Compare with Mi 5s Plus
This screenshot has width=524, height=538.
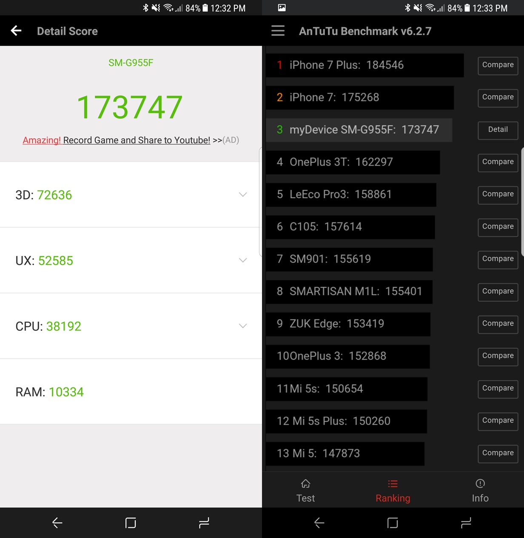498,421
